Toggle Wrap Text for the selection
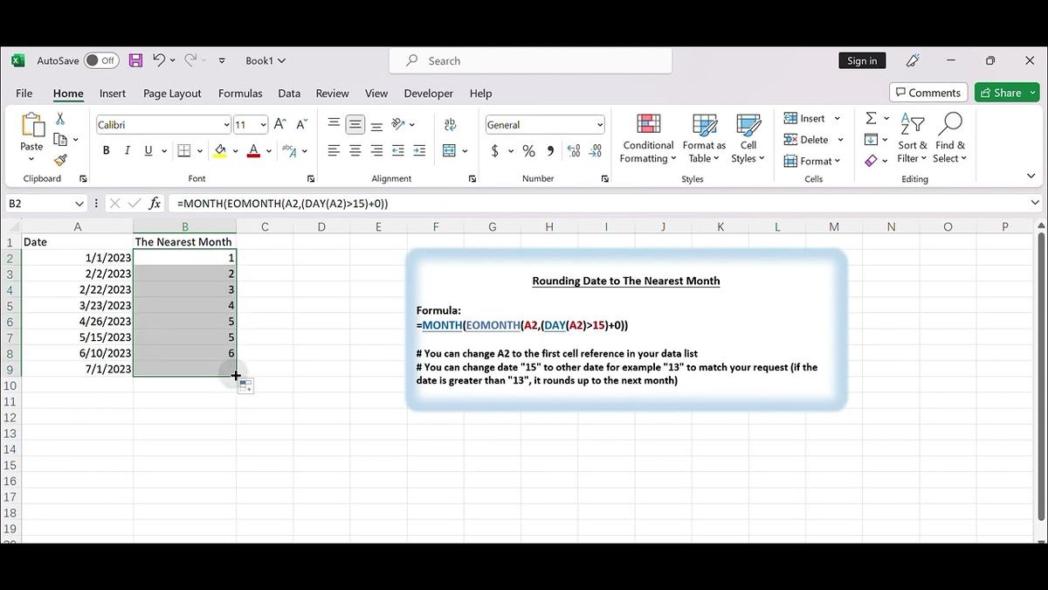The height and width of the screenshot is (590, 1048). (450, 125)
